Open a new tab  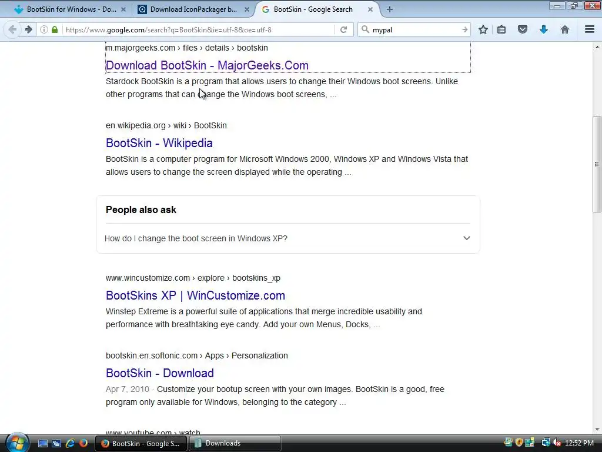[x=390, y=9]
